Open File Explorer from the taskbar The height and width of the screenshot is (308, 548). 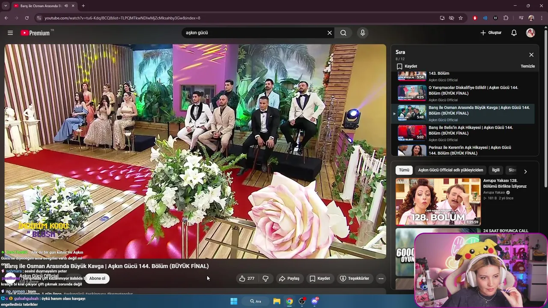coord(277,301)
